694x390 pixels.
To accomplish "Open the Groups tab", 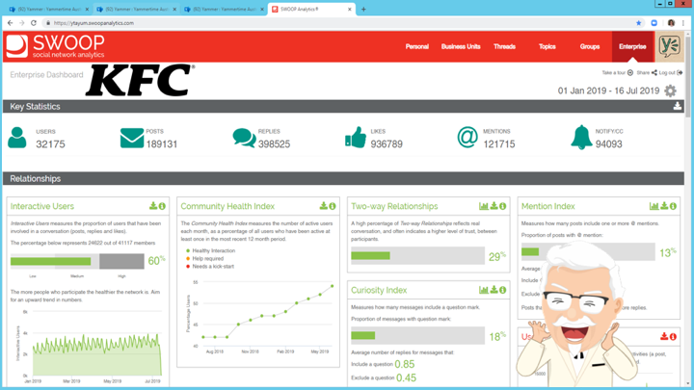I will pyautogui.click(x=590, y=46).
